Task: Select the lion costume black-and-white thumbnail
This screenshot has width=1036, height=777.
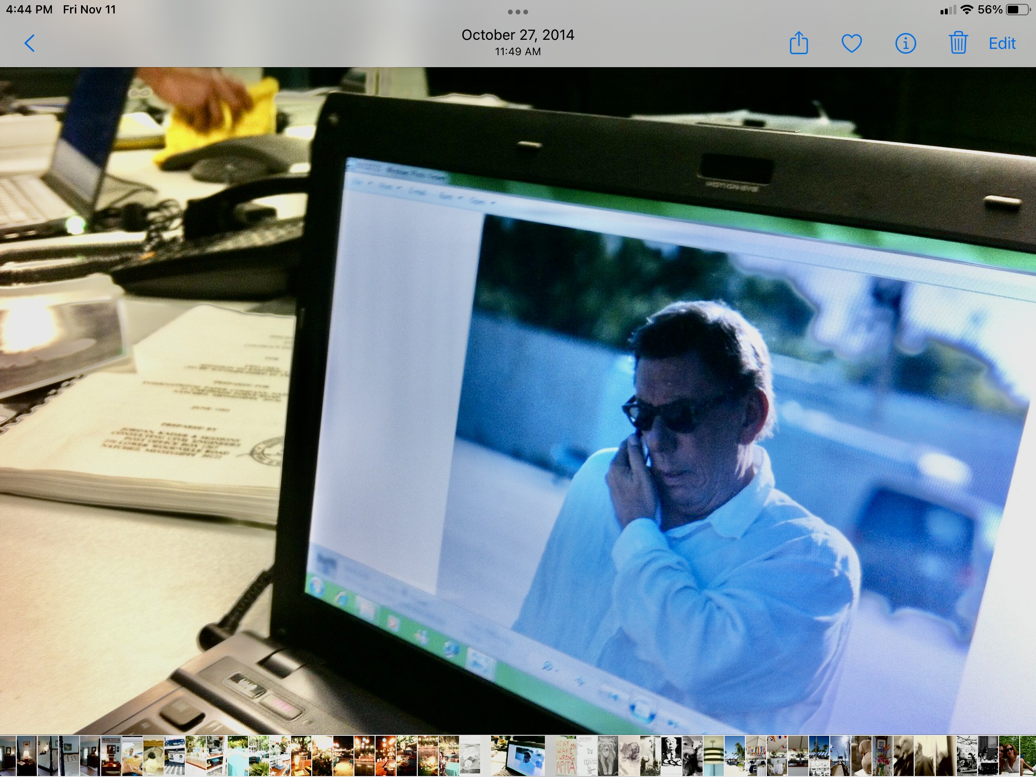Action: coord(608,755)
